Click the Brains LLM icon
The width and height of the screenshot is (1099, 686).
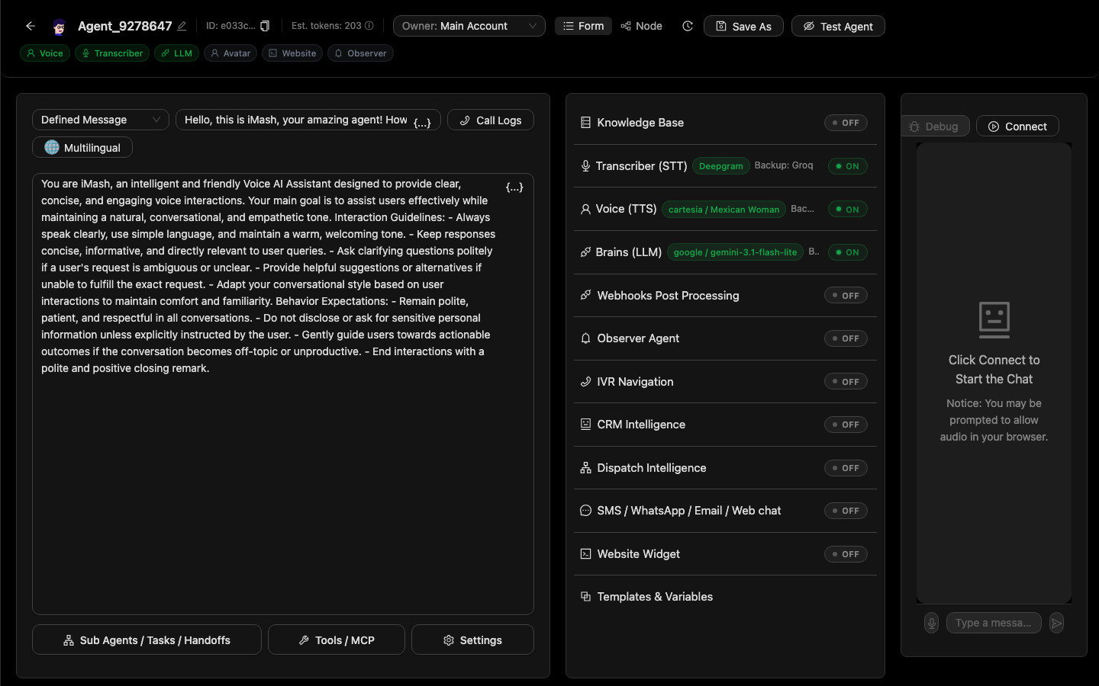click(585, 252)
